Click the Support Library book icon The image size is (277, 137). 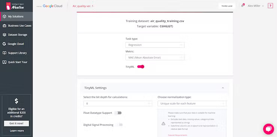tap(4, 53)
